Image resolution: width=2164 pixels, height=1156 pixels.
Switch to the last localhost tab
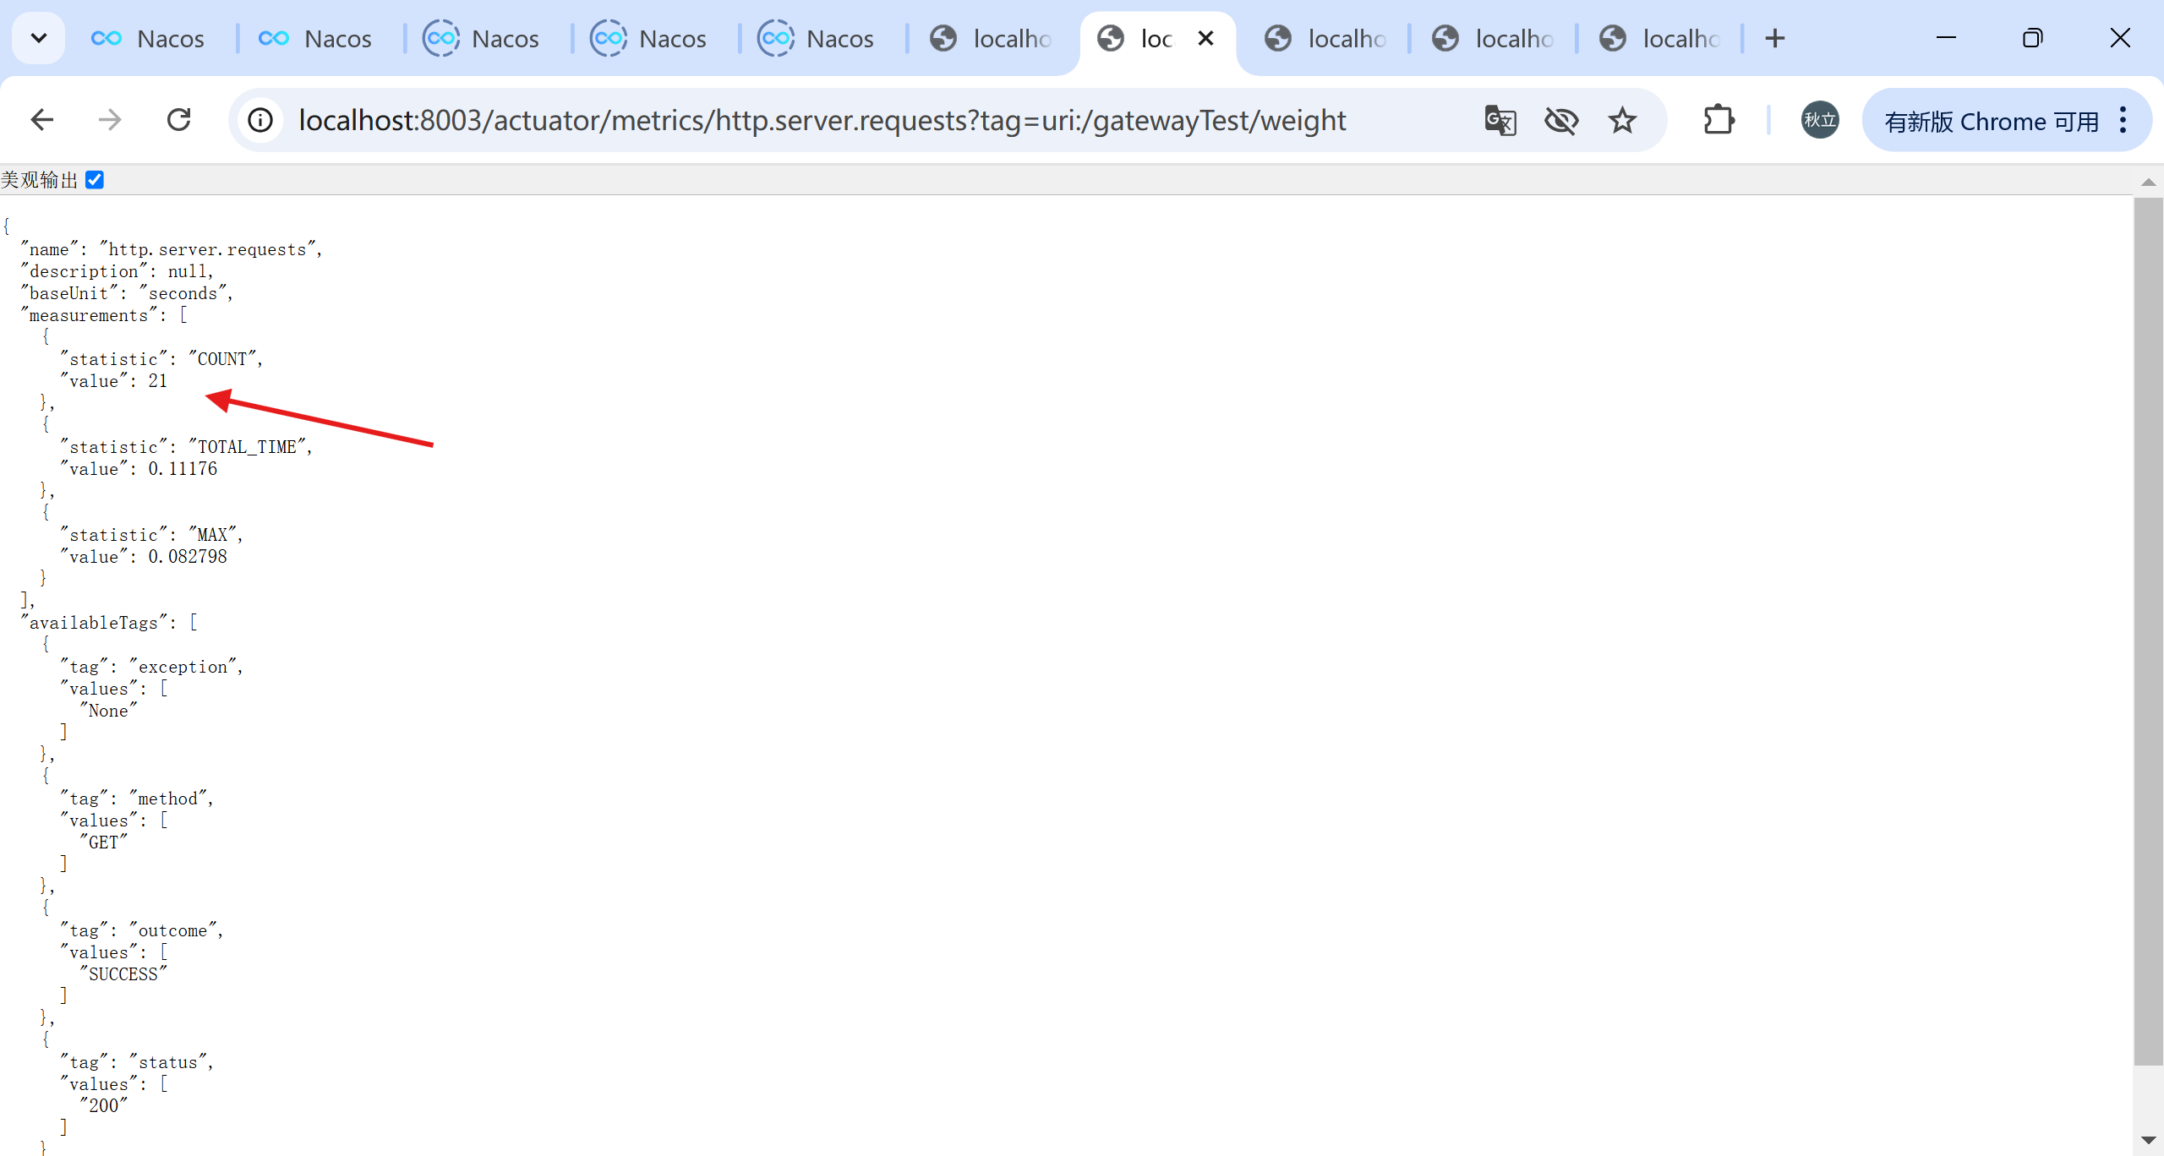(x=1660, y=39)
